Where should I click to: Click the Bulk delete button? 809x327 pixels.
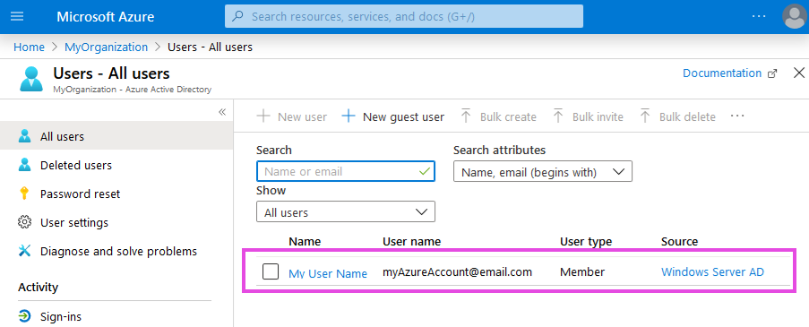click(x=677, y=116)
